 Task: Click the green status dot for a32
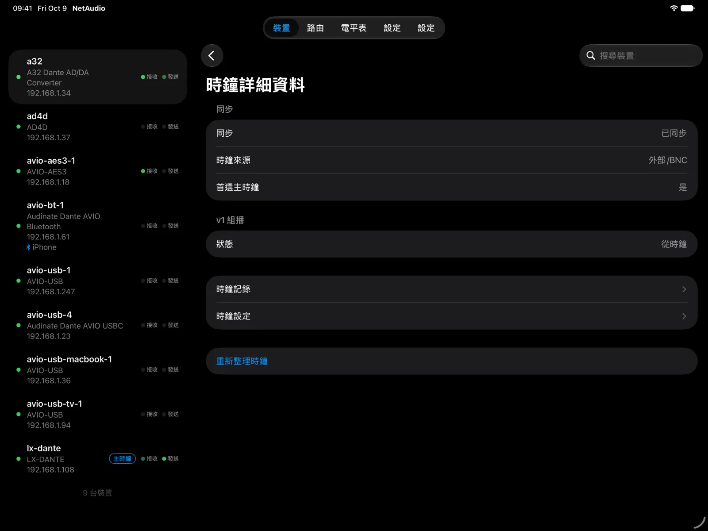(x=18, y=77)
